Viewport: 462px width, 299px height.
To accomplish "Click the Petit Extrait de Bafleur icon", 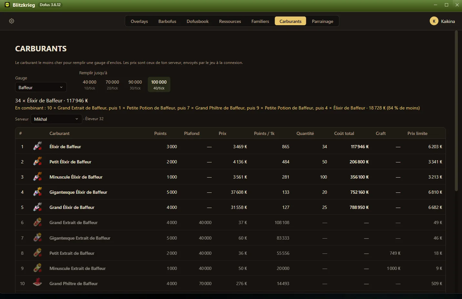I will coord(38,253).
